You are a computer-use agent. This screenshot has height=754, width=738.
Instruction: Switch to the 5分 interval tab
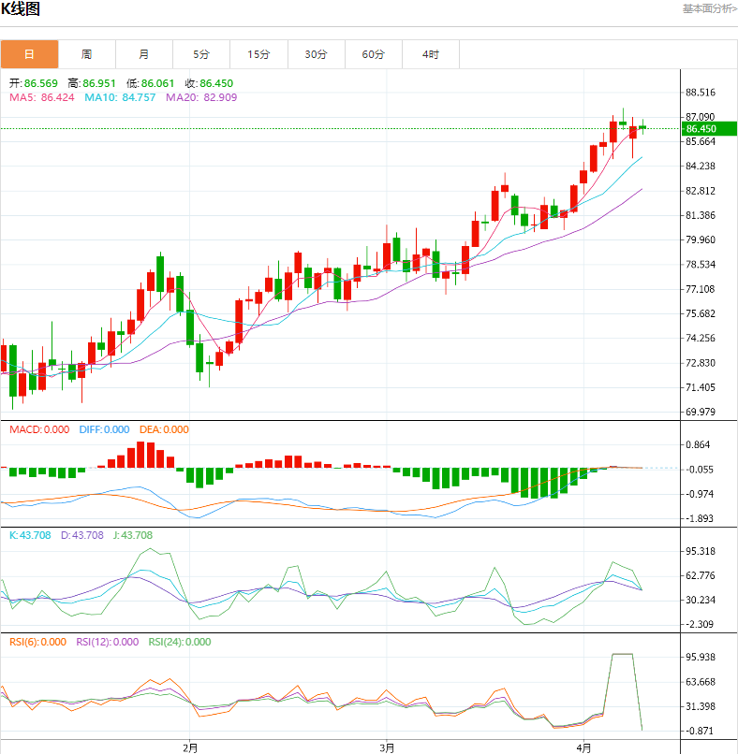pyautogui.click(x=201, y=54)
